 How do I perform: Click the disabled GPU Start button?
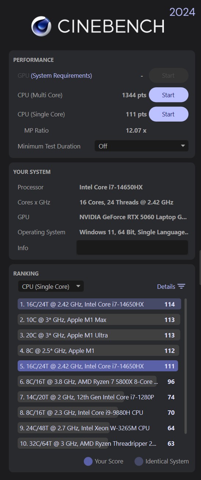168,76
